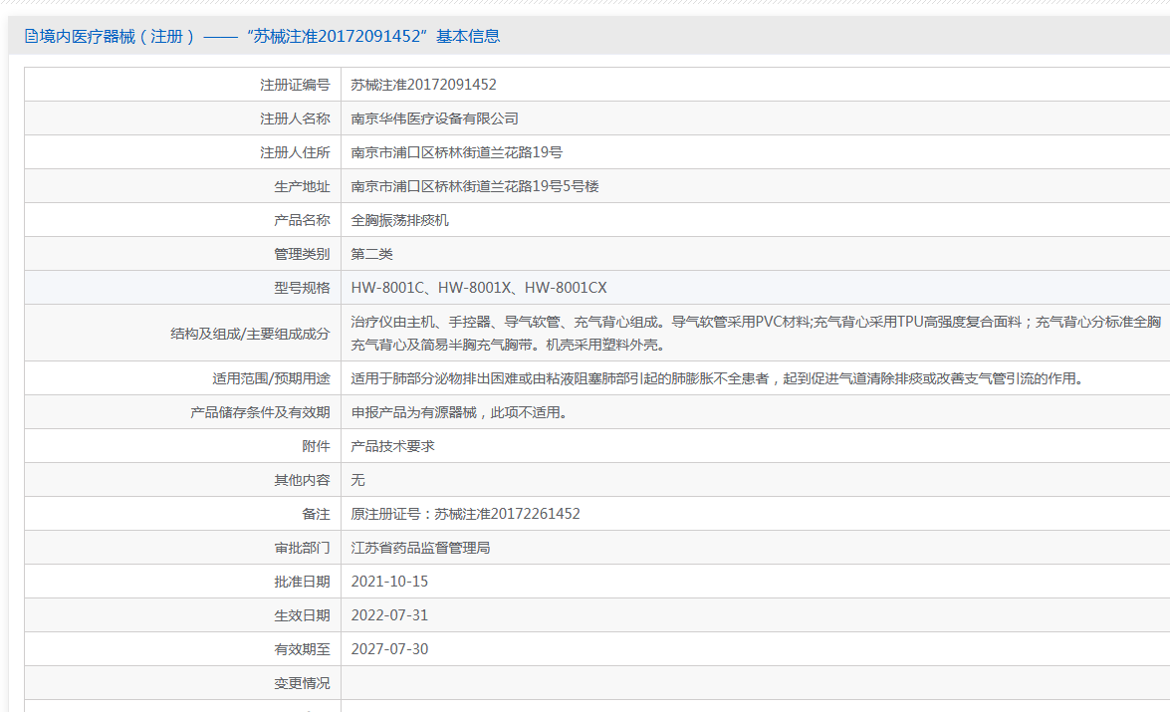Select model list HW-8001C、HW-8001X、HW-8001CX
Viewport: 1170px width, 712px height.
(479, 288)
